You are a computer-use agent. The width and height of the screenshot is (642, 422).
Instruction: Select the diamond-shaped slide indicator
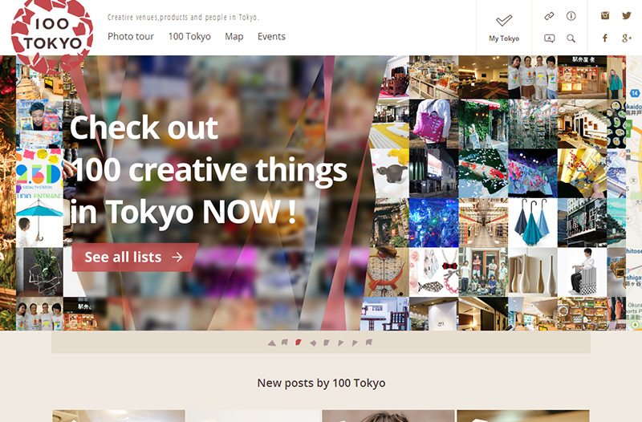tap(313, 343)
